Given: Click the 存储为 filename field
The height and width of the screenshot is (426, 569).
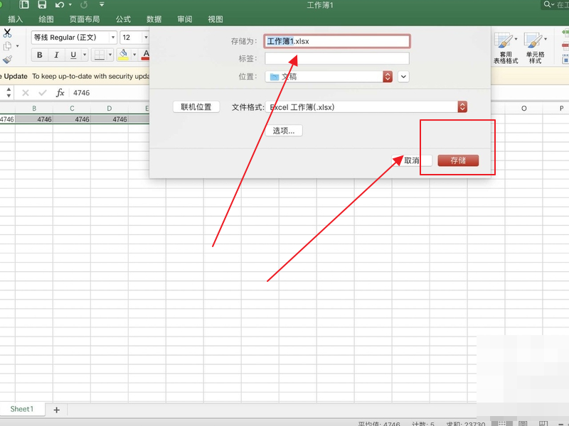Looking at the screenshot, I should (x=337, y=41).
